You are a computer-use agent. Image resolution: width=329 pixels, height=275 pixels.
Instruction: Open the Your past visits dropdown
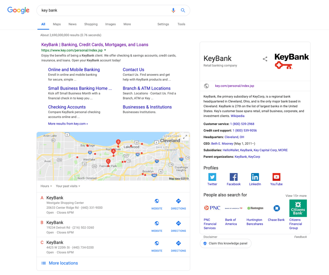click(68, 186)
